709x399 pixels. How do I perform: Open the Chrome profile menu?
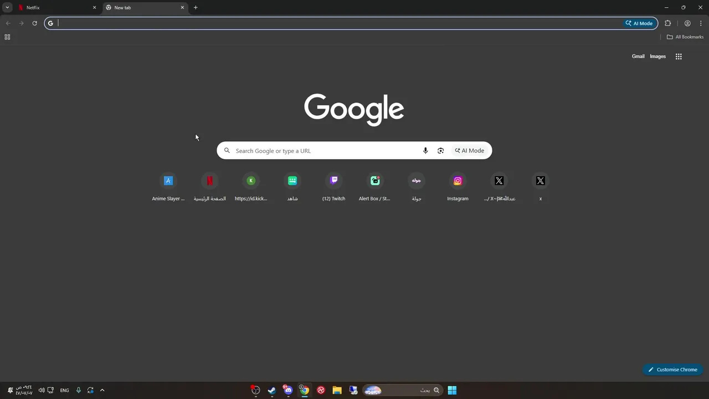click(x=687, y=23)
